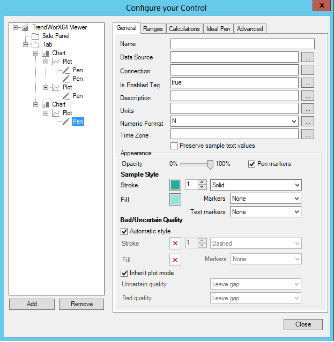Image resolution: width=334 pixels, height=342 pixels.
Task: Click into the Name input field
Action: 242,44
